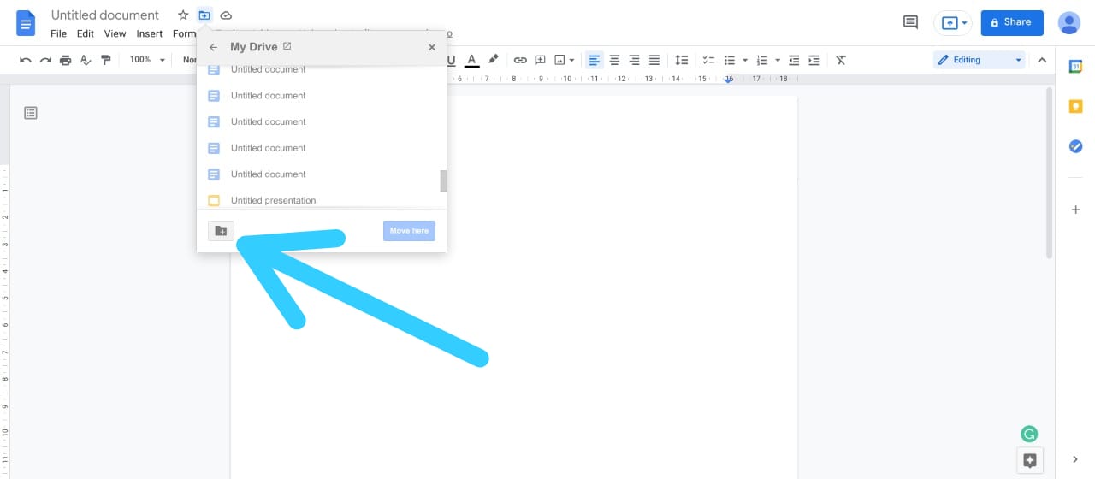
Task: Hide the menus with the chevron
Action: [1042, 60]
